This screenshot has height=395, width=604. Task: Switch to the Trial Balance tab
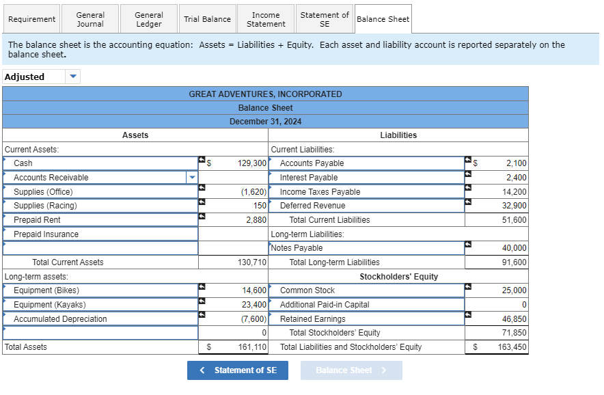click(x=207, y=18)
